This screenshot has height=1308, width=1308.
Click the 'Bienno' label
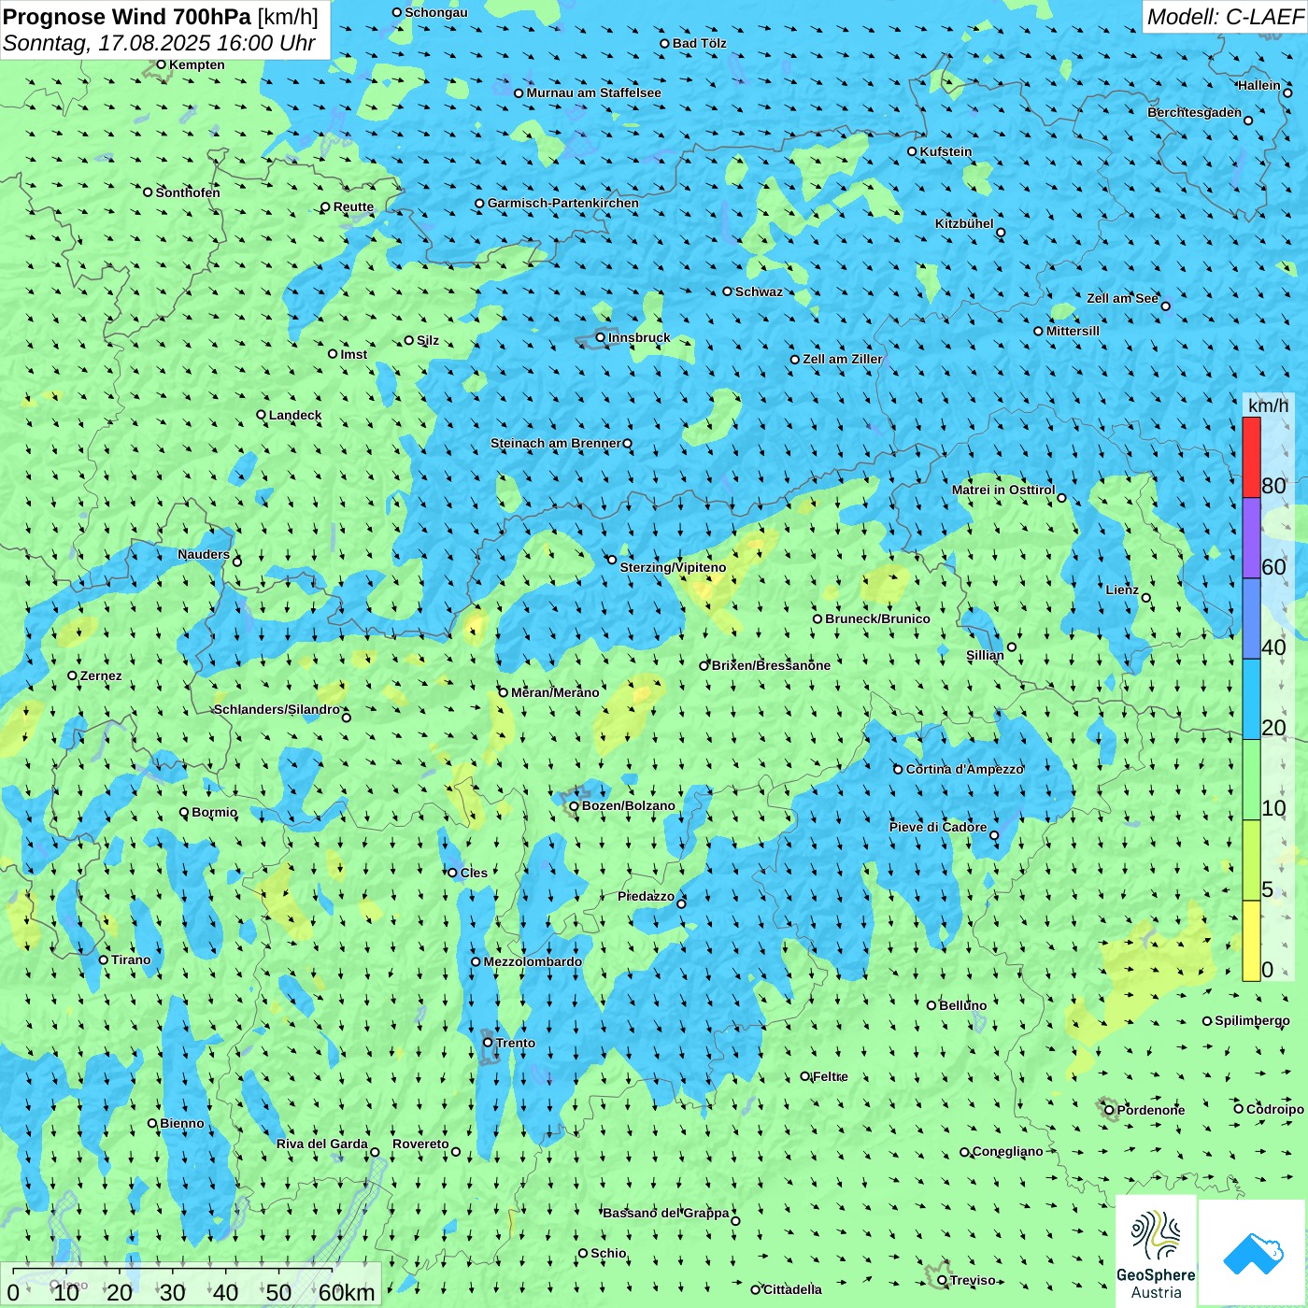[x=181, y=1123]
